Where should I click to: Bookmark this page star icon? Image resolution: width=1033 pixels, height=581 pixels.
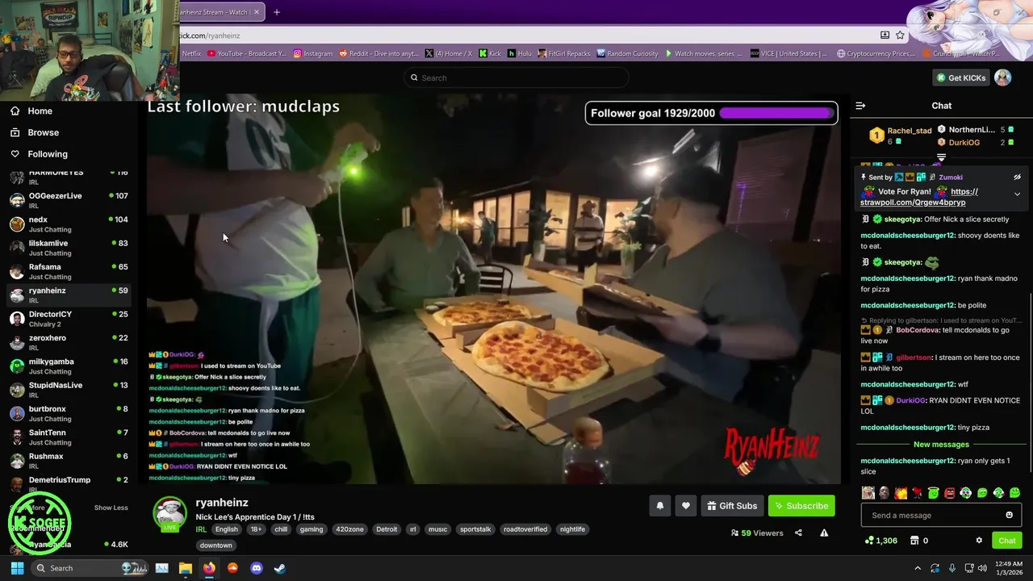click(x=900, y=36)
